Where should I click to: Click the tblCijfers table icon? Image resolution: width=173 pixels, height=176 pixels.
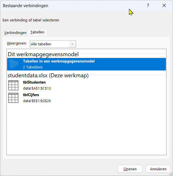[13, 98]
